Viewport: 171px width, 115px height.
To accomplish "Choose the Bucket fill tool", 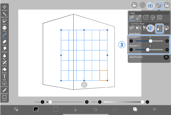I will pos(4,70).
